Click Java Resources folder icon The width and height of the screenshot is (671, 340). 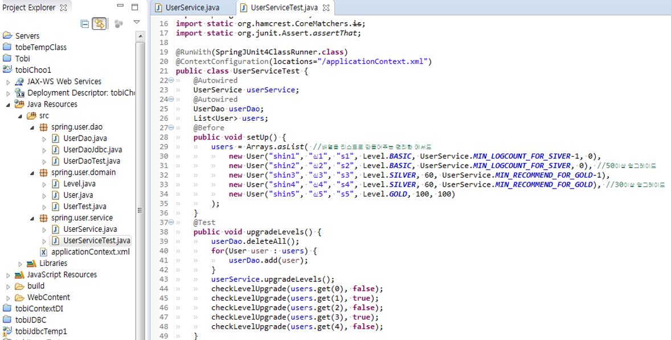(x=19, y=104)
